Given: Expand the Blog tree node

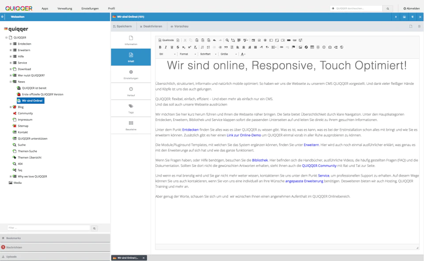Looking at the screenshot, I should [x=11, y=107].
